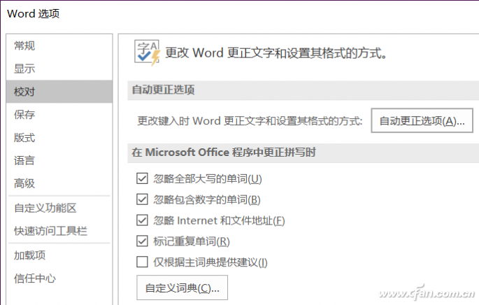This screenshot has width=479, height=305.
Task: Open 语言 settings category
Action: [x=24, y=161]
